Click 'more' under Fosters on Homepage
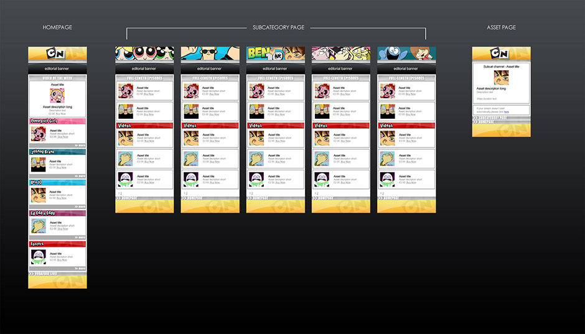Image resolution: width=585 pixels, height=334 pixels. pyautogui.click(x=80, y=269)
